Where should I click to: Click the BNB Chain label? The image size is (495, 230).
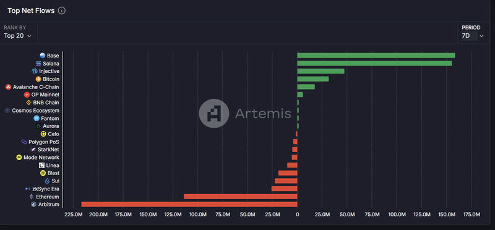point(46,103)
